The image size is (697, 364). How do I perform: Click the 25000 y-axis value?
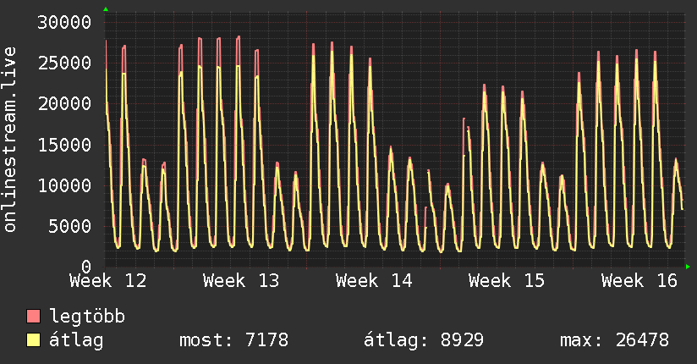pos(64,63)
